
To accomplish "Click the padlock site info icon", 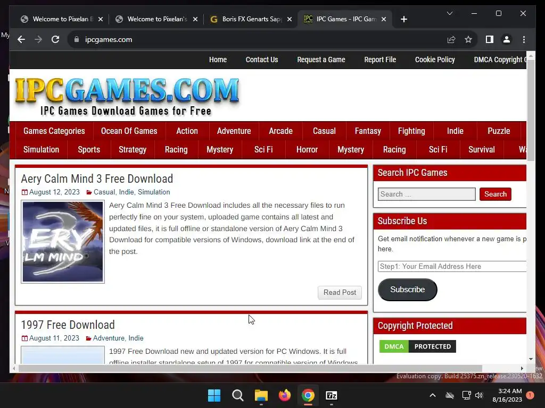I will click(x=77, y=39).
